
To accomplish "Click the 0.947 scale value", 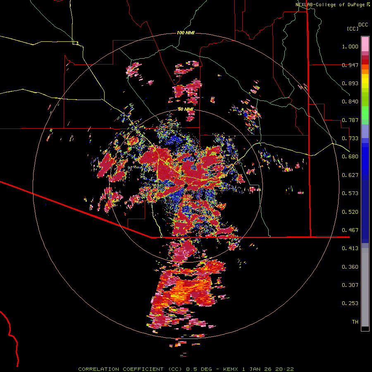I will (350, 65).
